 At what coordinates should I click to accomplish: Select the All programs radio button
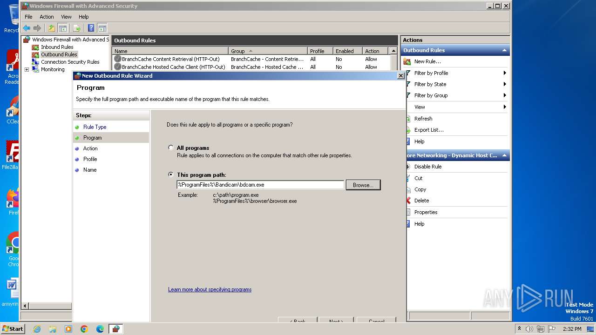(x=171, y=147)
